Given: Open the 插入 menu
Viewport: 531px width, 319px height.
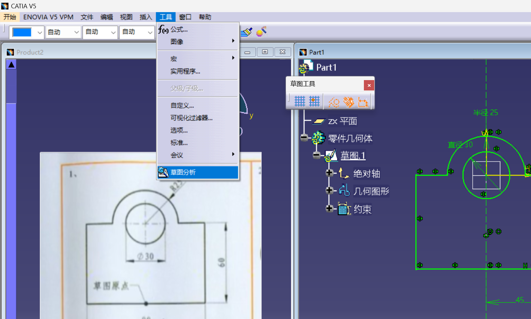Looking at the screenshot, I should (x=146, y=17).
